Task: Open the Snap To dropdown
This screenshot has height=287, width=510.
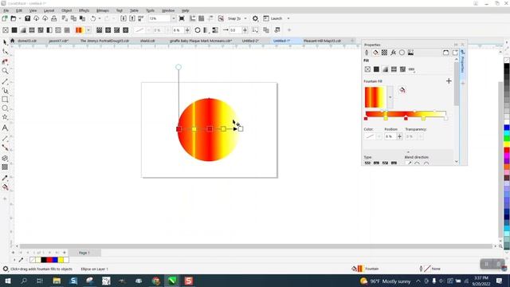Action: 245,18
